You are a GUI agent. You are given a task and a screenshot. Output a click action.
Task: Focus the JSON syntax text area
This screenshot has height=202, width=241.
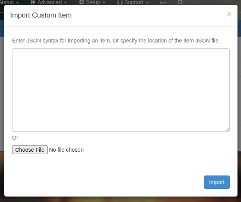coord(121,90)
